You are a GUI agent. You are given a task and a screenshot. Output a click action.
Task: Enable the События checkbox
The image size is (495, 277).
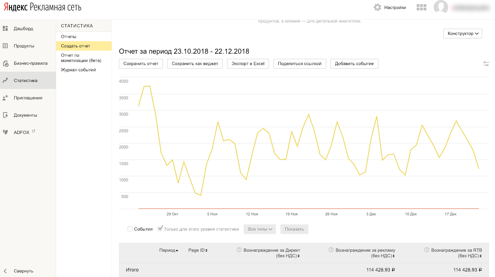pyautogui.click(x=130, y=229)
